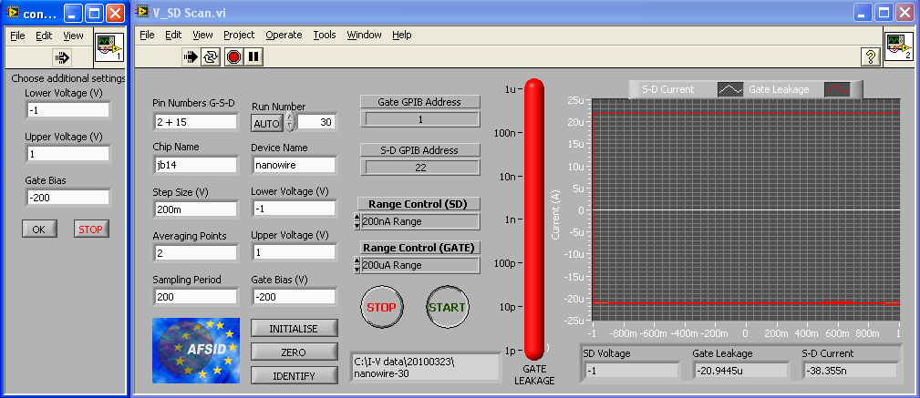Click the Device Name field nanowire
920x398 pixels.
294,165
